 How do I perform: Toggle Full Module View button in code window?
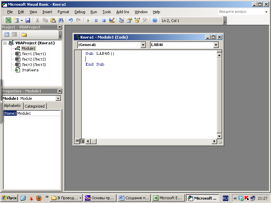click(82, 141)
